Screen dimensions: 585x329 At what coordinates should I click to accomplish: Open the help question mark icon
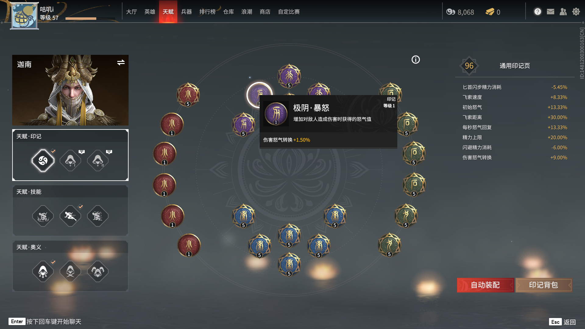coord(538,12)
